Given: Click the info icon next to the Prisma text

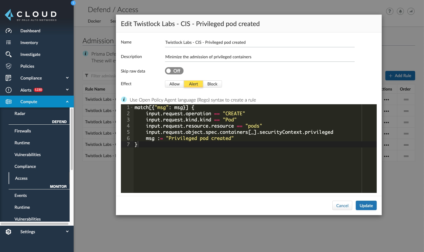Looking at the screenshot, I should 85,53.
